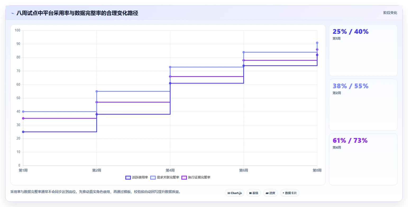Select 活跃使用率 point at 第8周 (82)

(317, 55)
